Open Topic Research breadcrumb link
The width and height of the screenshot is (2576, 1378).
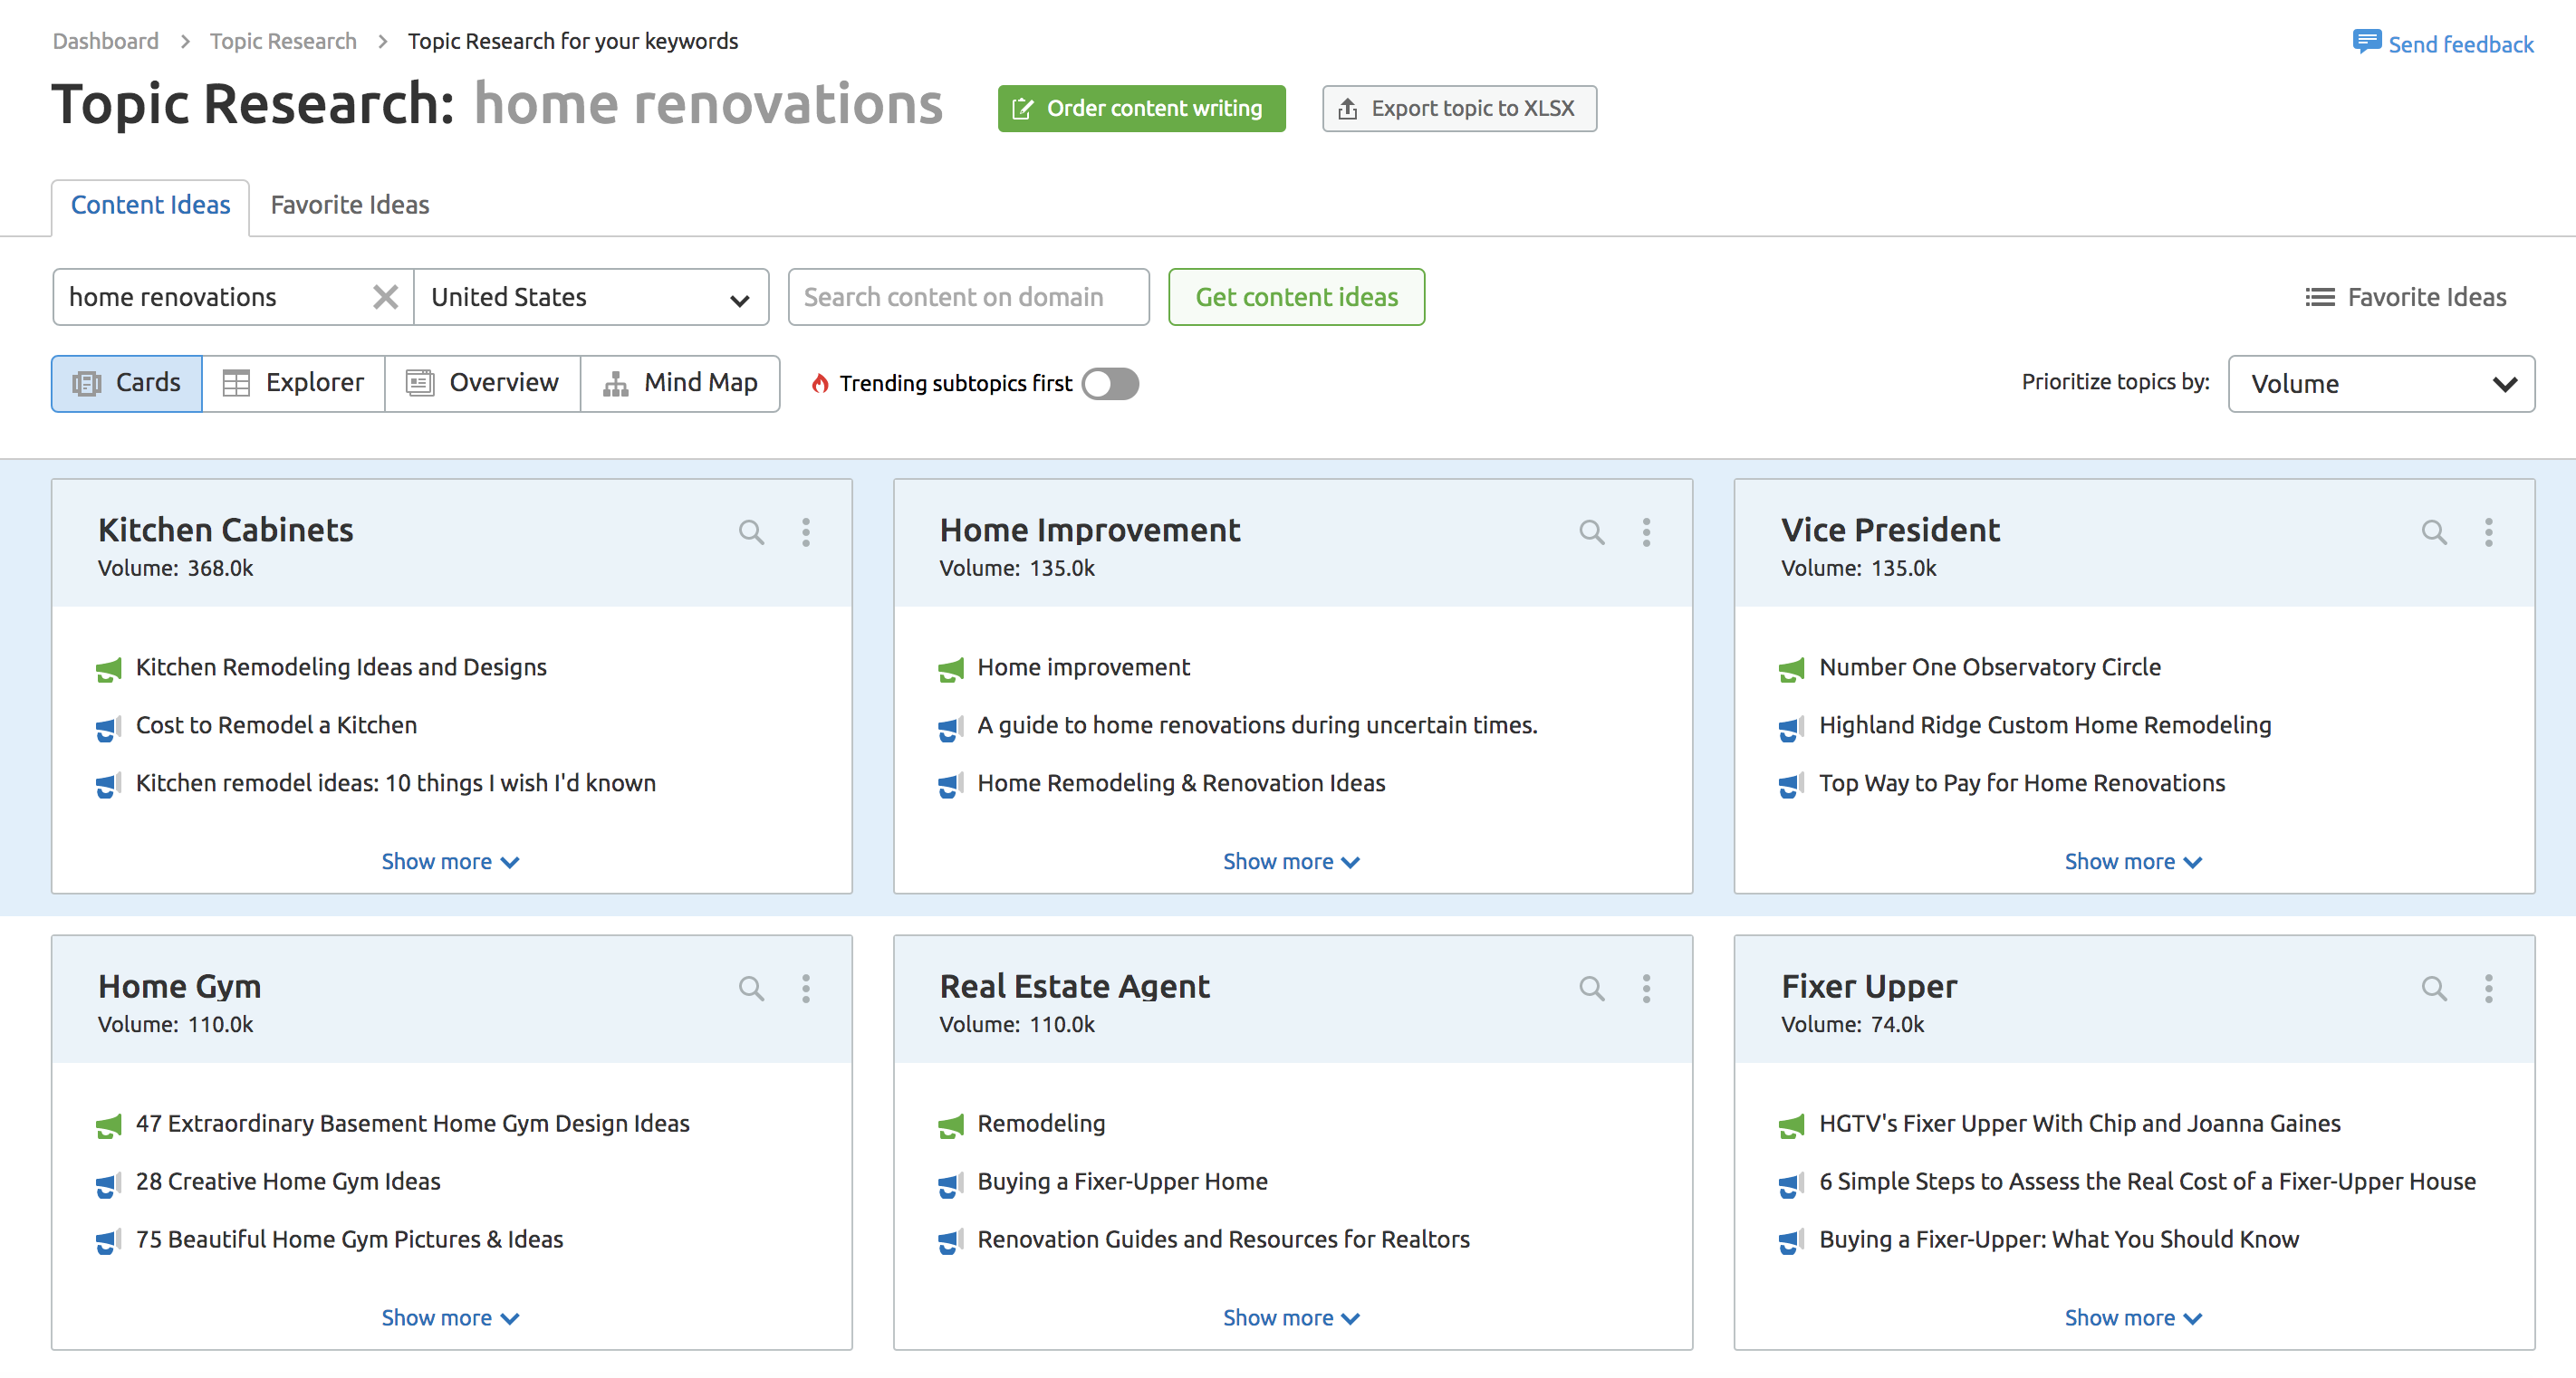[x=283, y=41]
